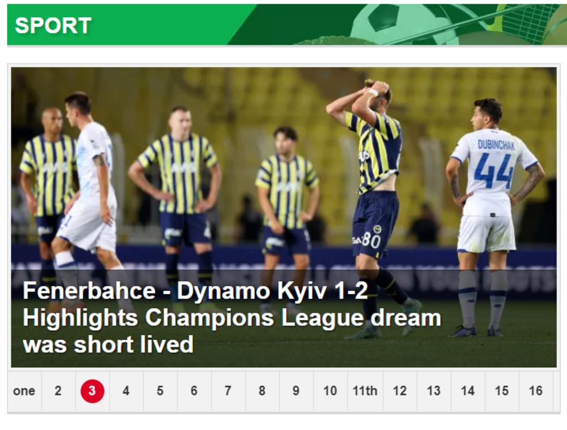Viewport: 567px width, 430px height.
Task: Go to slide 4
Action: pos(126,391)
